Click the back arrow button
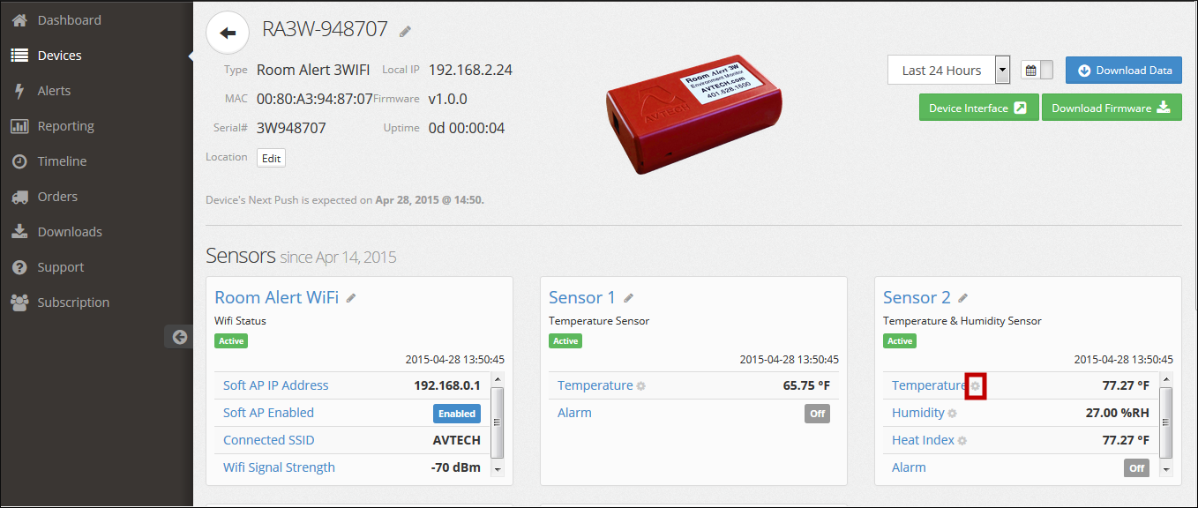1198x508 pixels. tap(228, 34)
